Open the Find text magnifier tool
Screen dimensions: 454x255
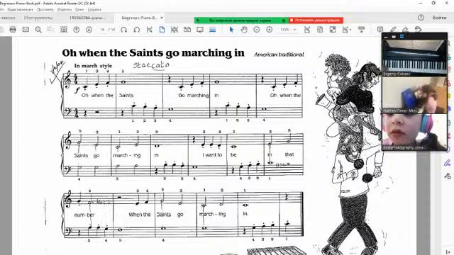38,30
